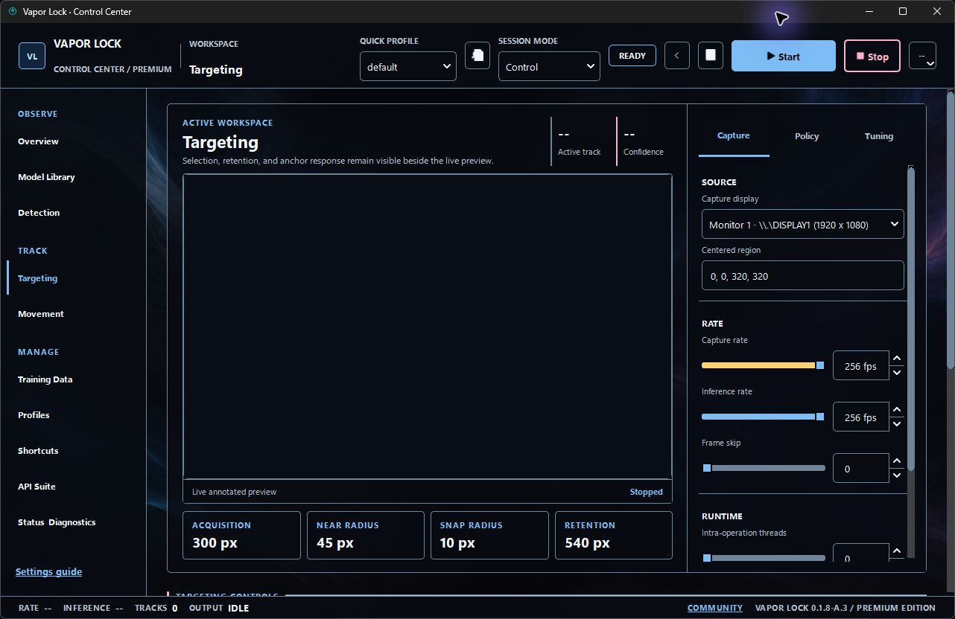The image size is (955, 619).
Task: Select Targeting in the sidebar
Action: [37, 278]
